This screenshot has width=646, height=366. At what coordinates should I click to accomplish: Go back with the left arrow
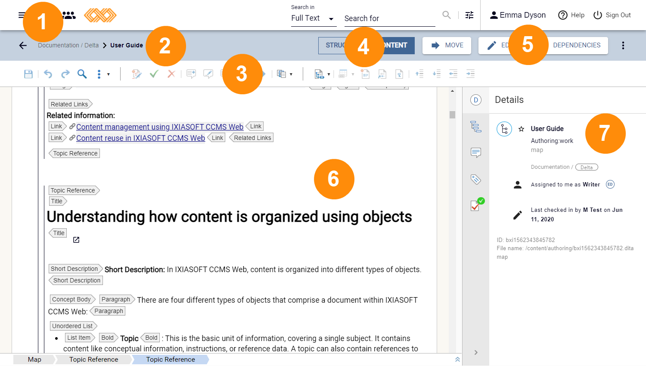pyautogui.click(x=23, y=45)
